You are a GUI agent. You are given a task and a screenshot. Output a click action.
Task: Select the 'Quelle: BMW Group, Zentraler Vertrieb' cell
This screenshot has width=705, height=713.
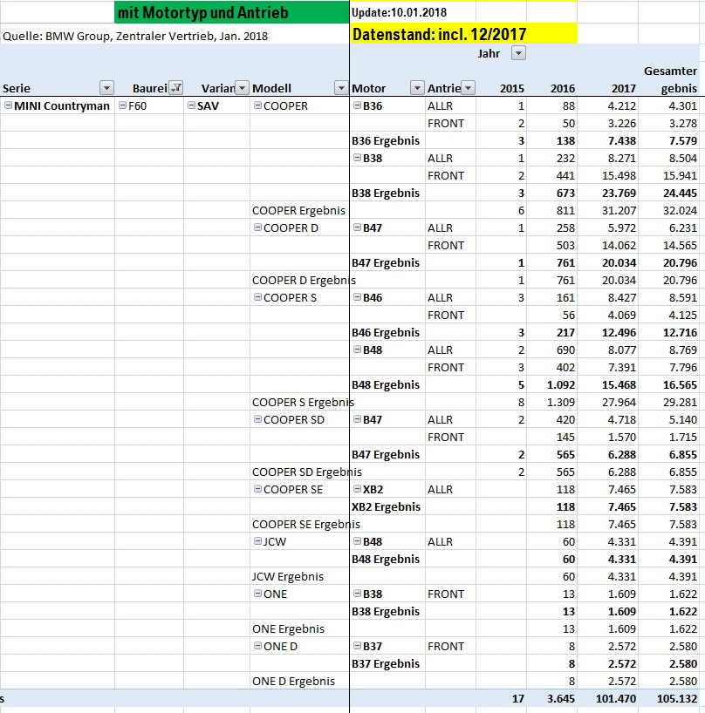pos(135,36)
